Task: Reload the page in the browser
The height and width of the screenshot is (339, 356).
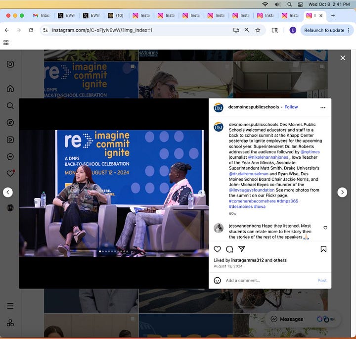Action: [x=31, y=30]
